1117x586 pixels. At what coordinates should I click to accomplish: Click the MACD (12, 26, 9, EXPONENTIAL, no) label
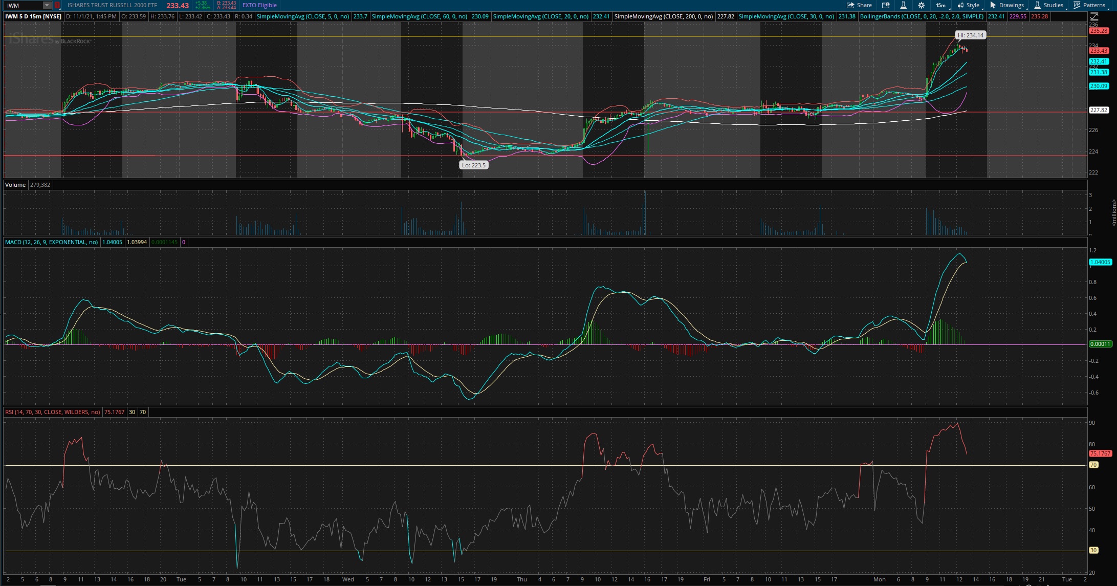(51, 242)
